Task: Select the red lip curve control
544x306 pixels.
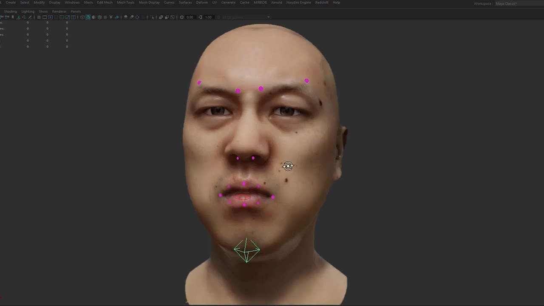Action: pyautogui.click(x=243, y=197)
